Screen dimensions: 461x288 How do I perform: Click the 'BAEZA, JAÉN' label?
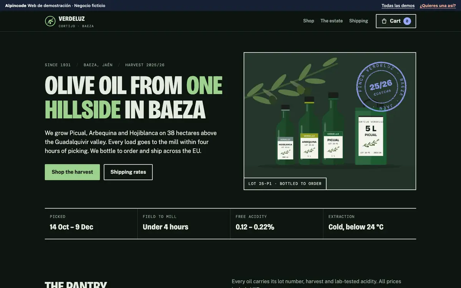pos(98,65)
